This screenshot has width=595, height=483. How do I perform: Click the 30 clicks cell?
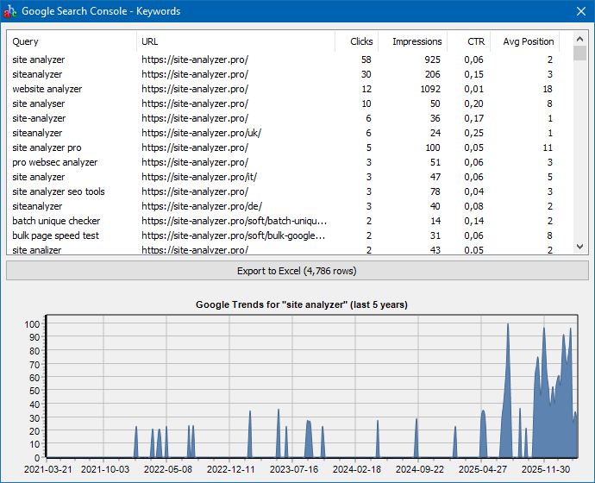[366, 74]
